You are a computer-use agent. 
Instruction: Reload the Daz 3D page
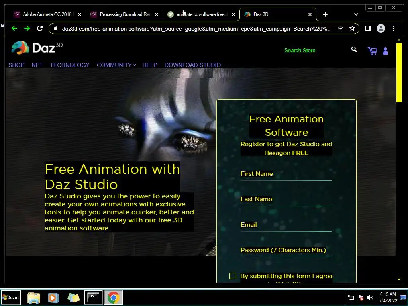coord(40,28)
